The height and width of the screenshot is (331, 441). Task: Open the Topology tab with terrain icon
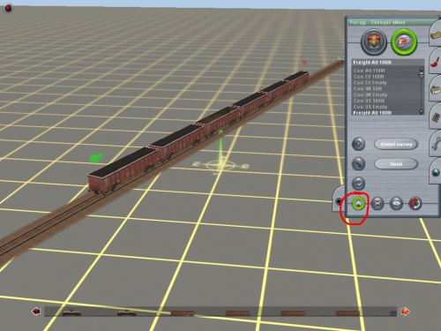point(436,34)
